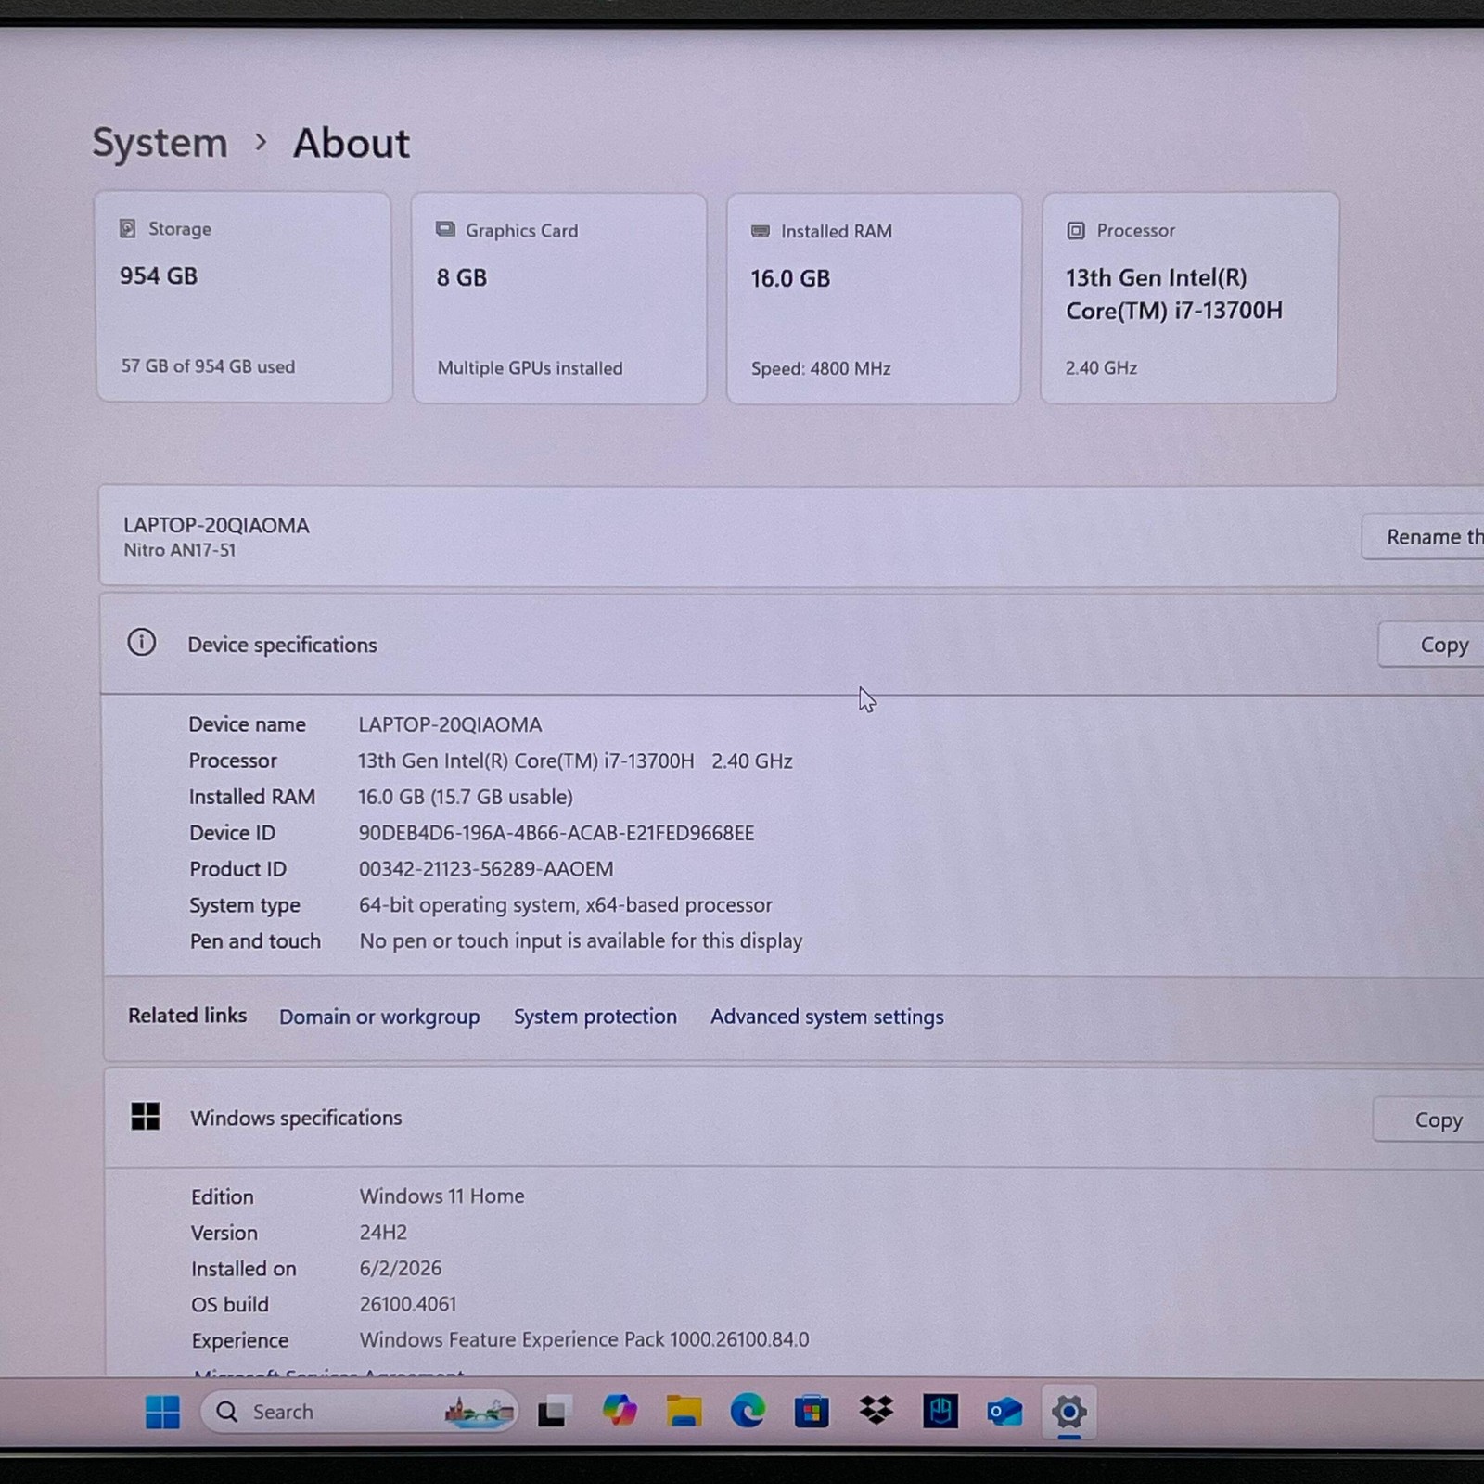Click the Installed on date 6/2/2026
1484x1484 pixels.
tap(401, 1268)
